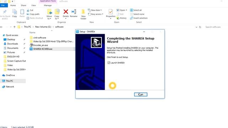
Task: Switch to the Share ribbon tab
Action: click(24, 5)
